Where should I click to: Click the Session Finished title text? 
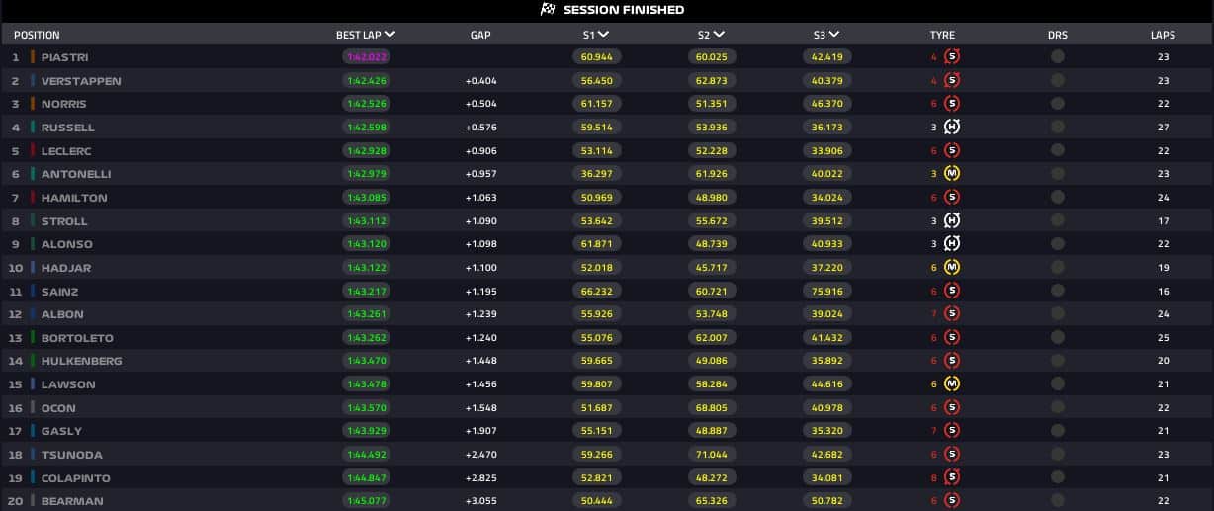point(623,10)
